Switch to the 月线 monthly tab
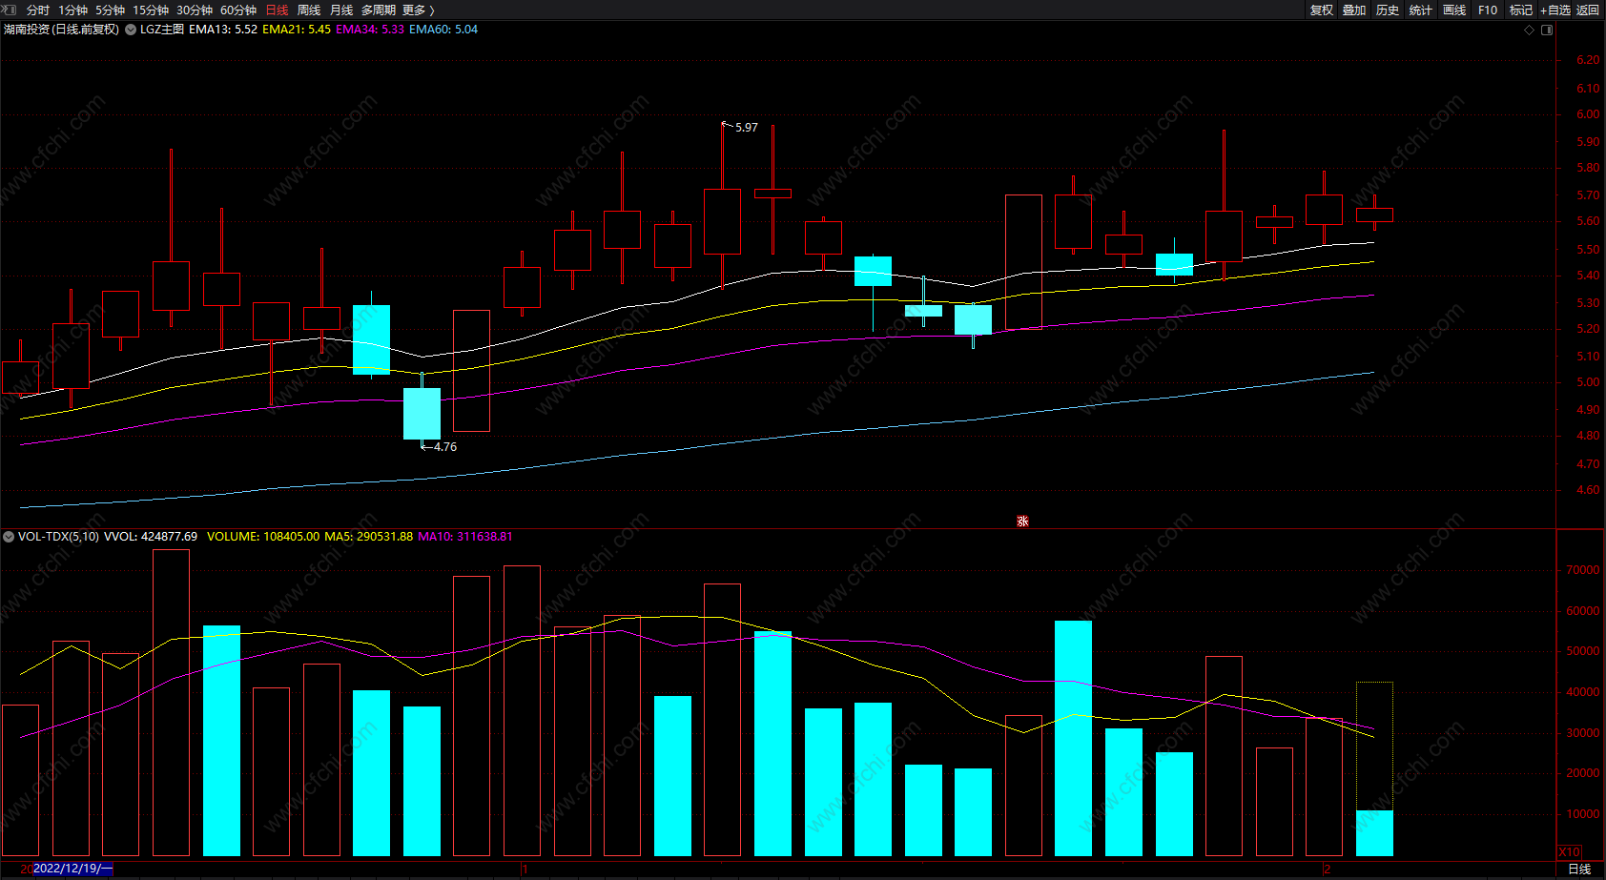 point(341,10)
